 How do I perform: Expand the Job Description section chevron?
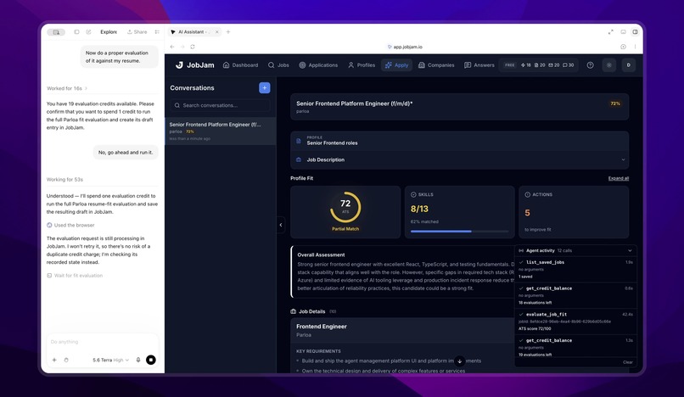(x=623, y=159)
